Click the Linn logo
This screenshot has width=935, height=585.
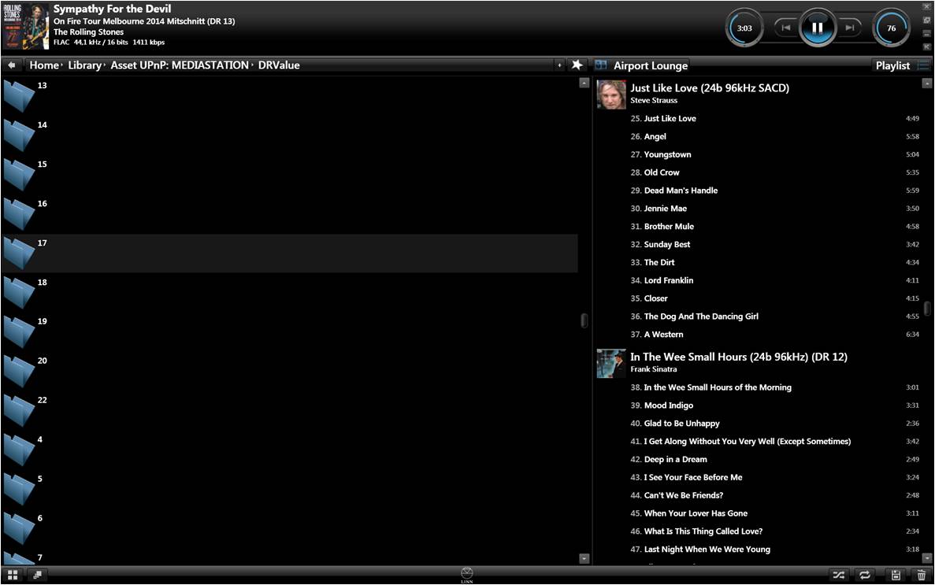click(x=467, y=574)
